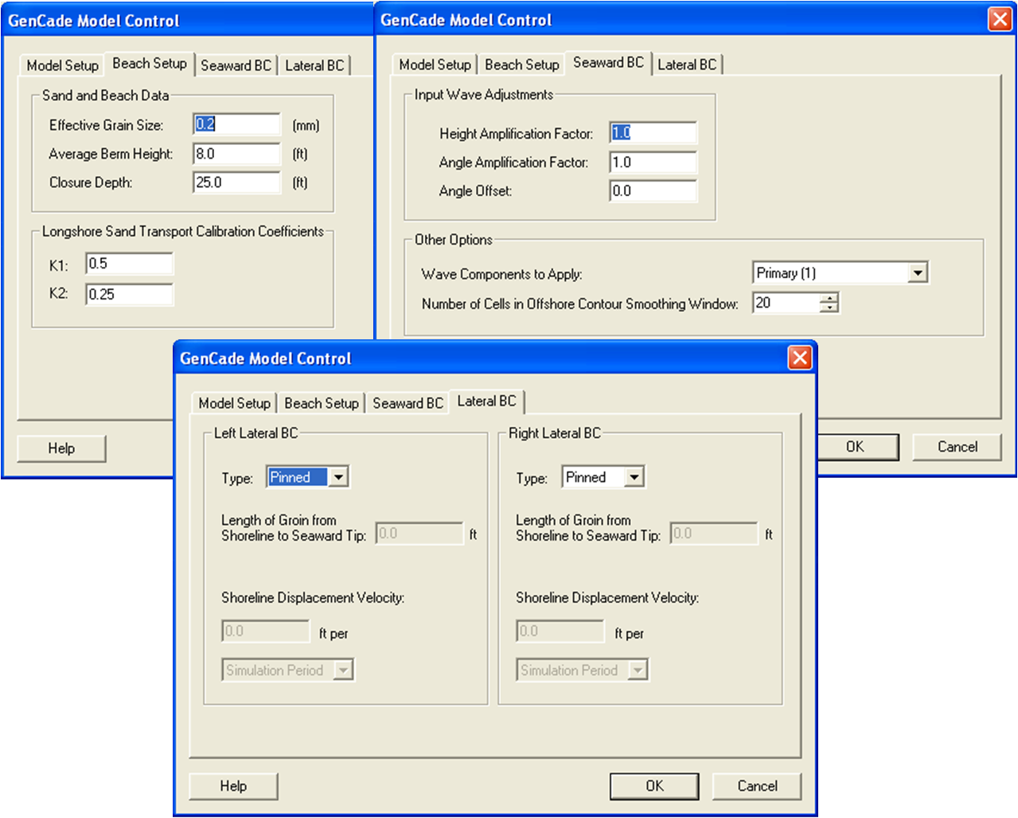The width and height of the screenshot is (1018, 818).
Task: Open Model Setup tab in the right-hand window
Action: point(435,65)
